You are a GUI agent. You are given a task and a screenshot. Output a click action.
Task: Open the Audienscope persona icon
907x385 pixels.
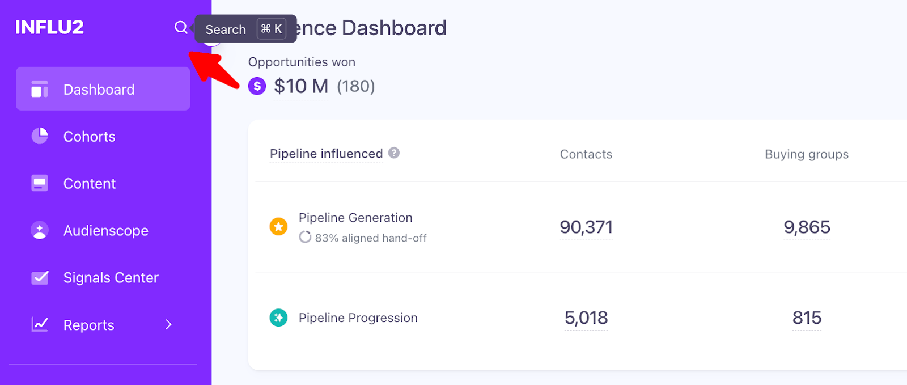click(39, 230)
